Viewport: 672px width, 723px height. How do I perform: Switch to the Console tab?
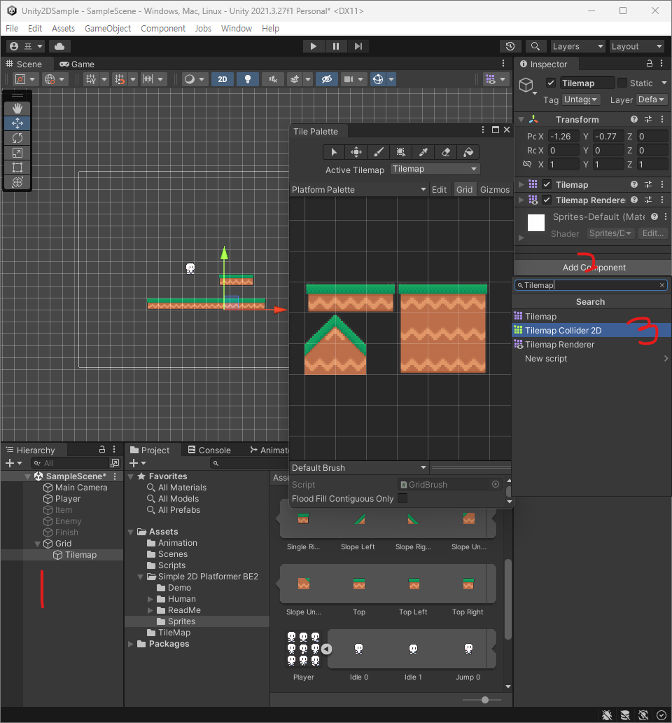(x=209, y=450)
